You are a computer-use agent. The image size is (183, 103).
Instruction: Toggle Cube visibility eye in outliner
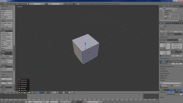click(178, 16)
